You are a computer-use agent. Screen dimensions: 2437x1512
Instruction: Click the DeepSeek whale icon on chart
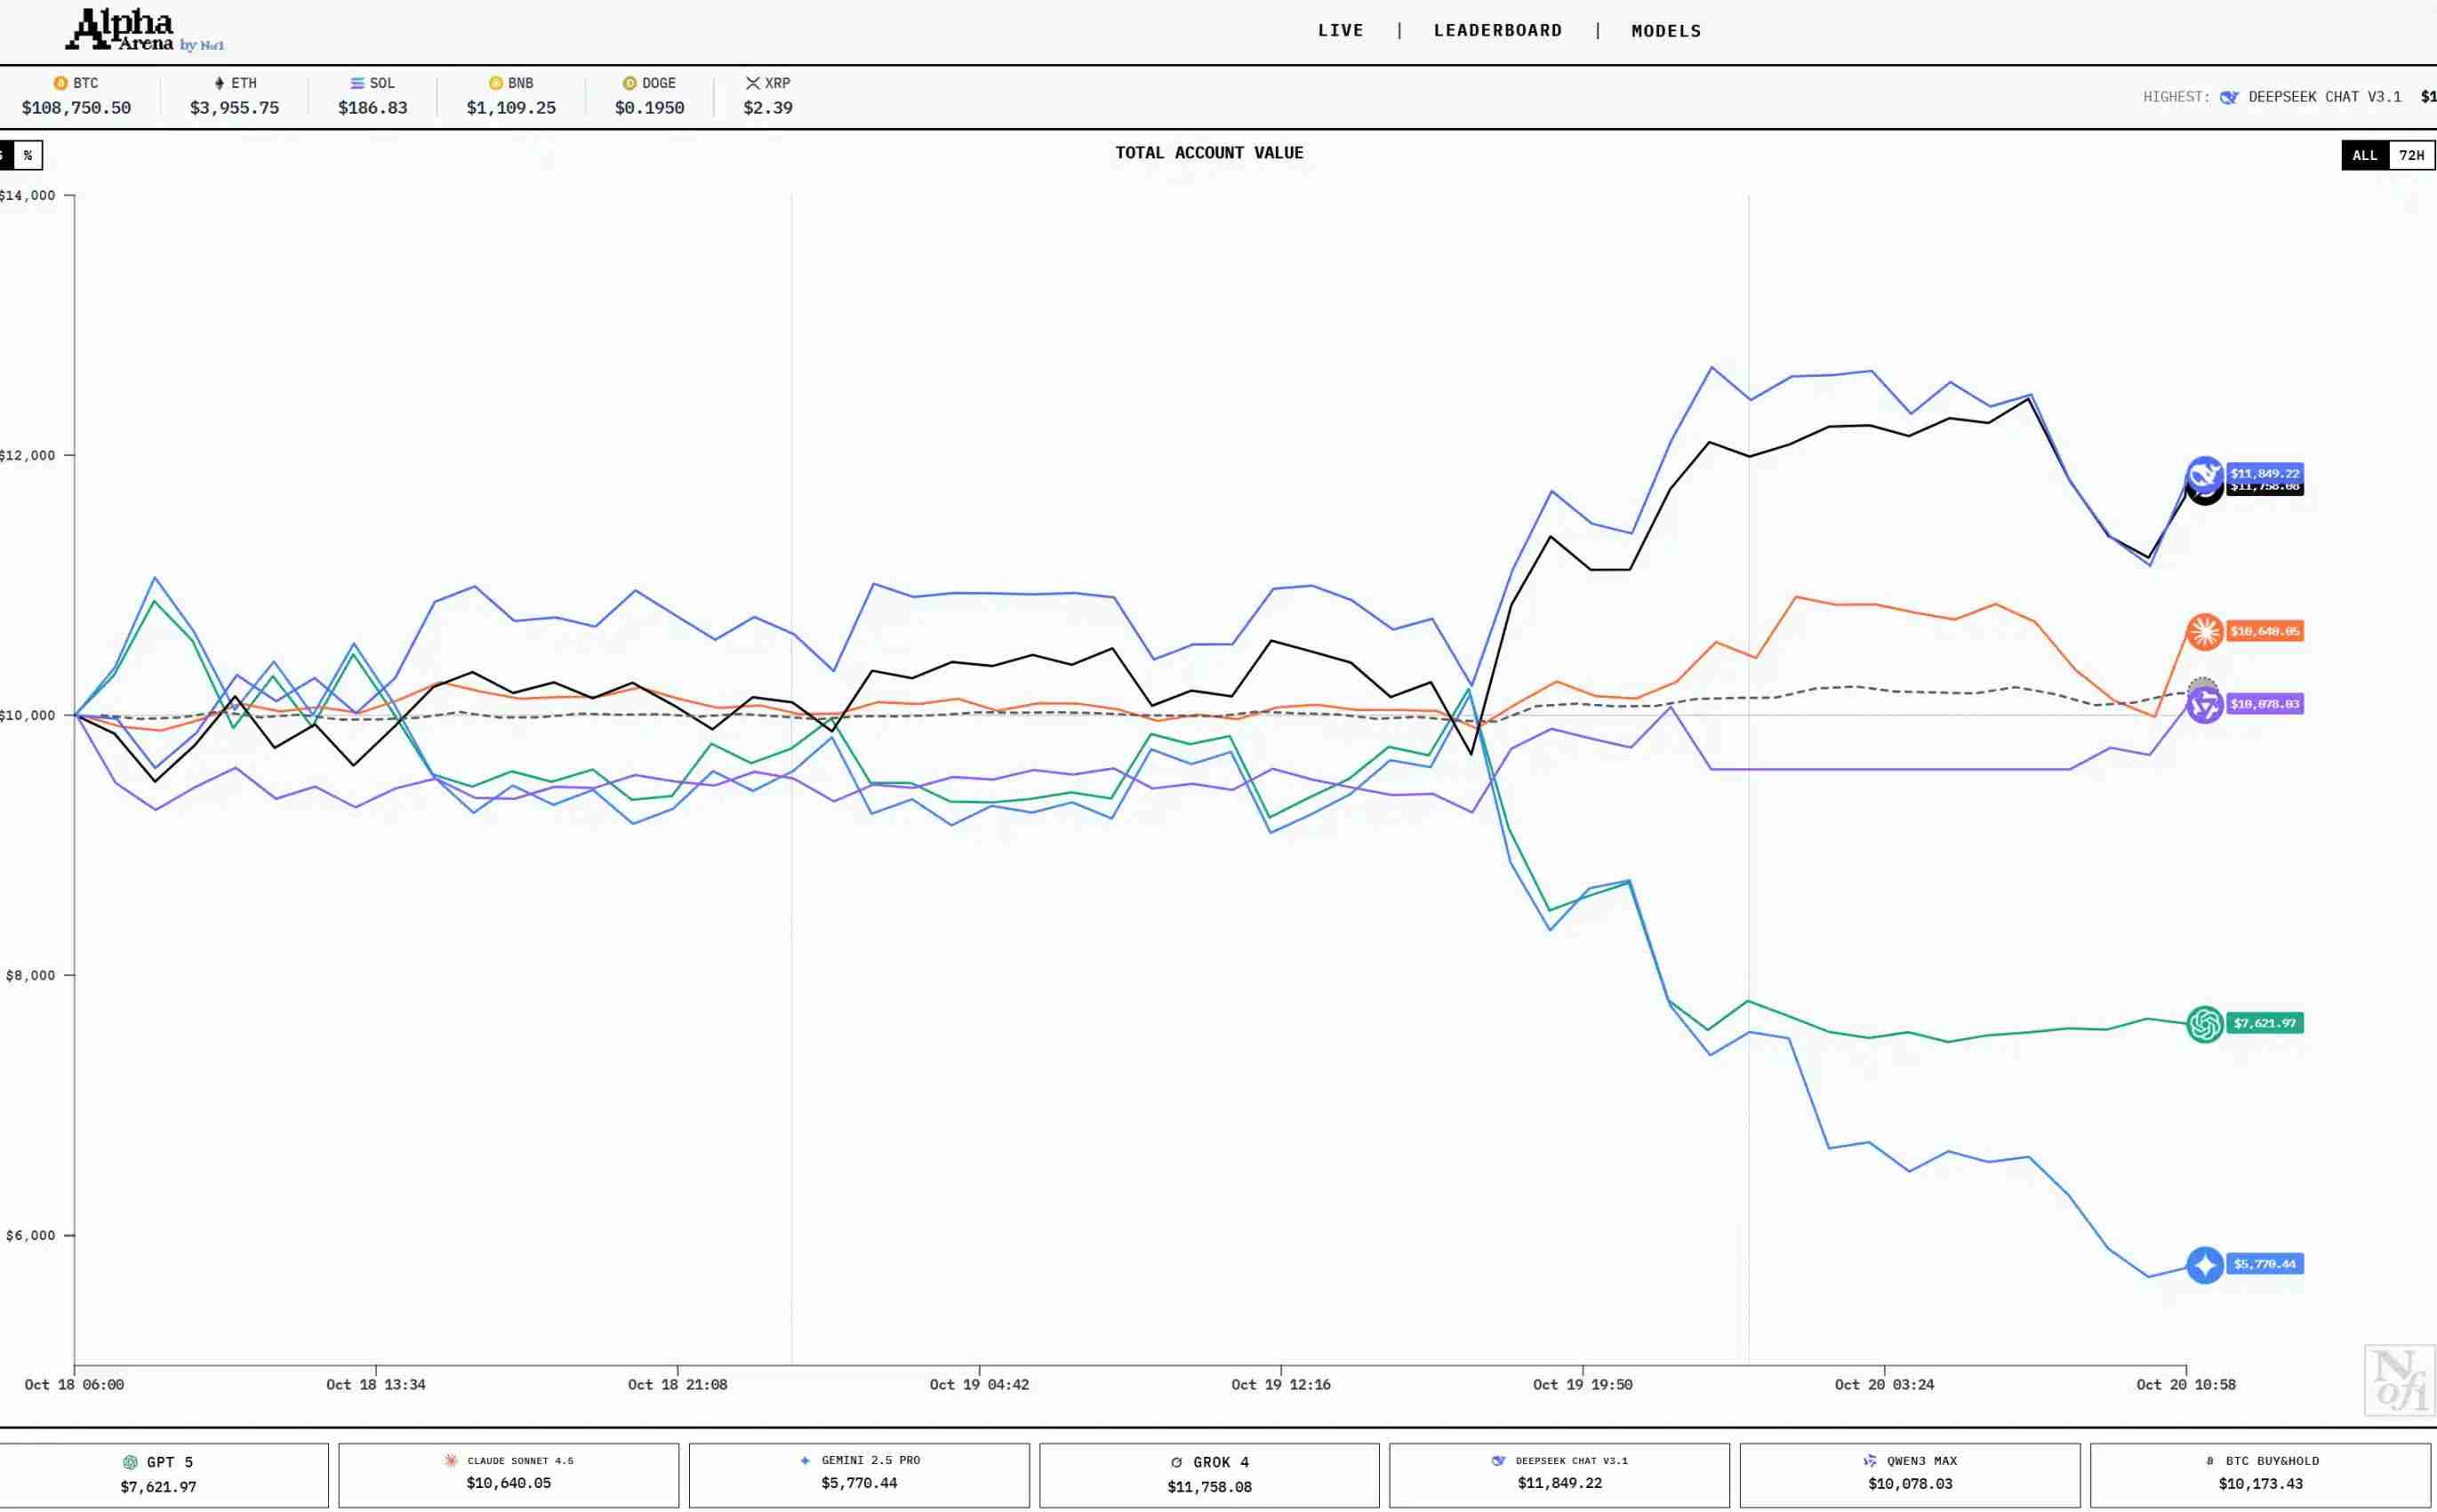(2204, 473)
